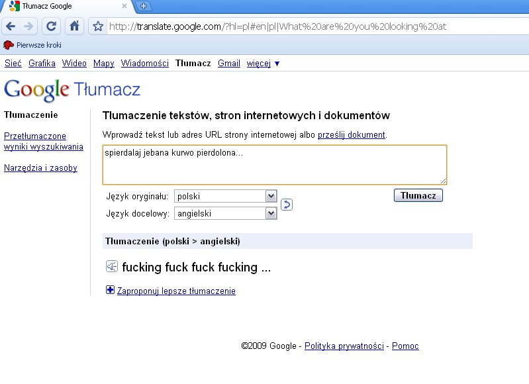Select Tłumacz in the top navigation
Image resolution: width=529 pixels, height=384 pixels.
[193, 64]
